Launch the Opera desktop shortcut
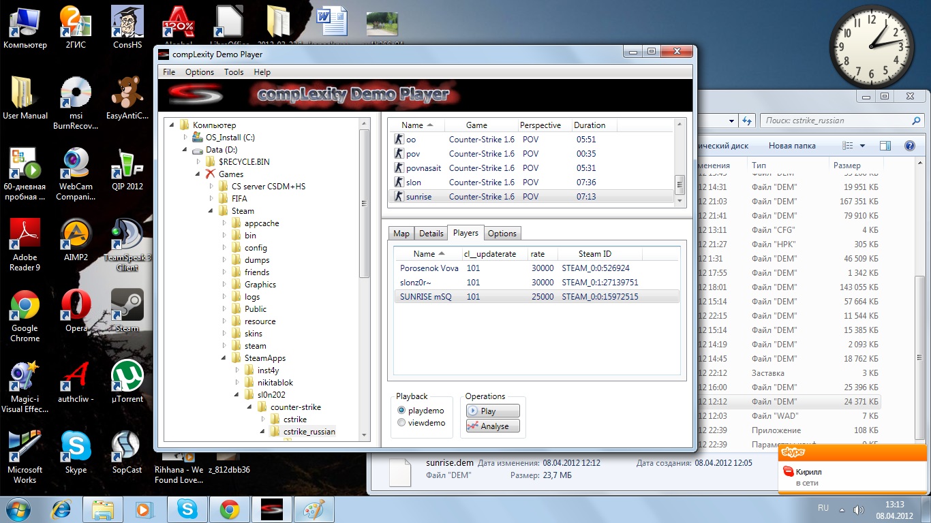 pyautogui.click(x=76, y=311)
